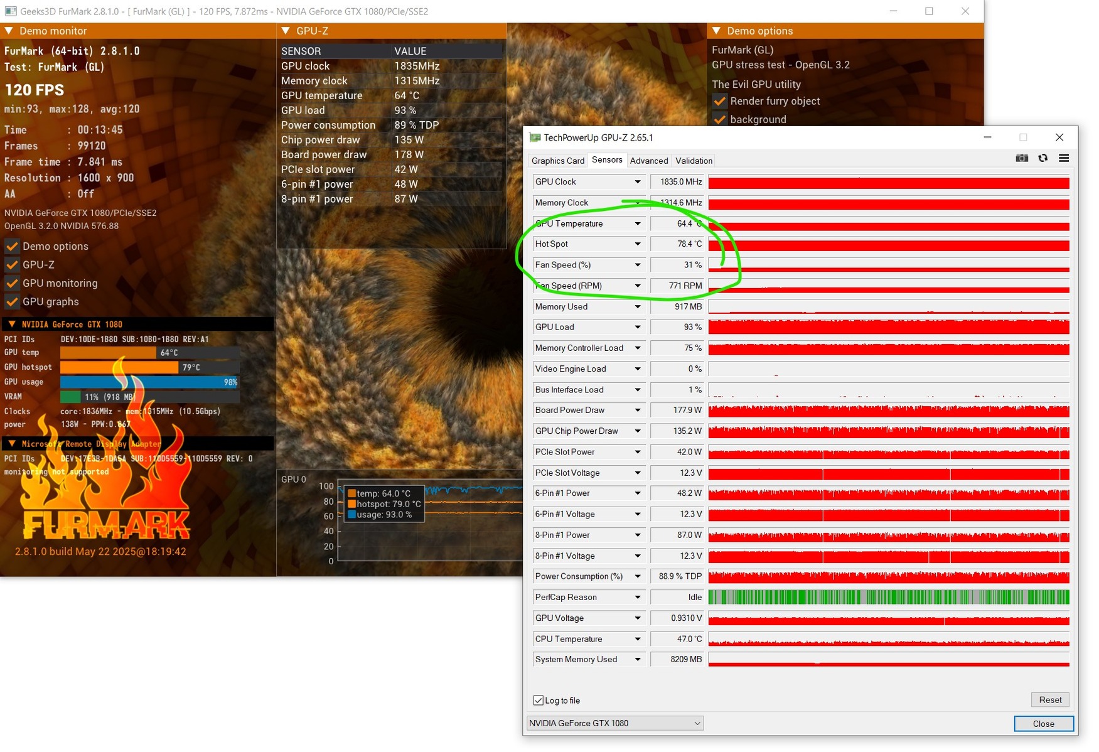Click the 177.9 W Board Power Draw value
The image size is (1099, 752).
pyautogui.click(x=677, y=411)
